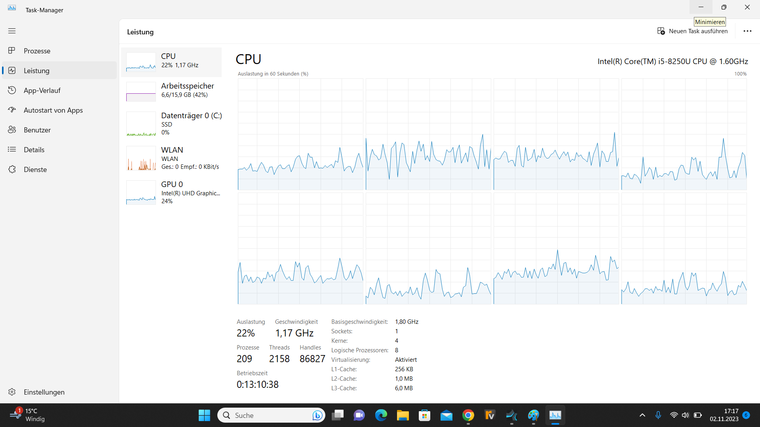
Task: Open Bing chat icon in search box
Action: pos(317,415)
